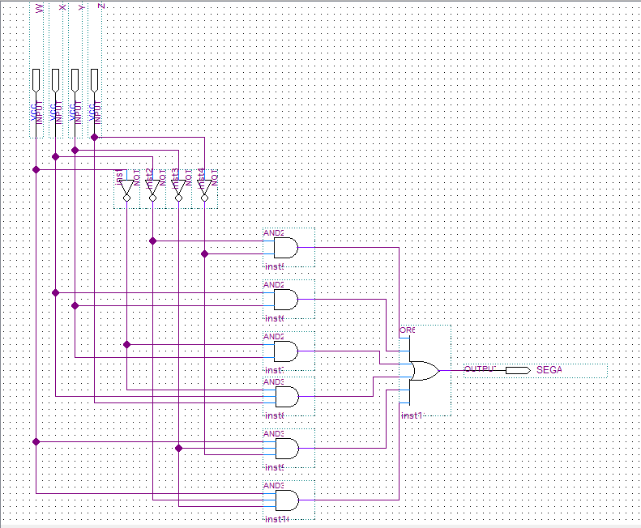The width and height of the screenshot is (641, 528).
Task: Click the second AND2 gate from top
Action: click(285, 300)
